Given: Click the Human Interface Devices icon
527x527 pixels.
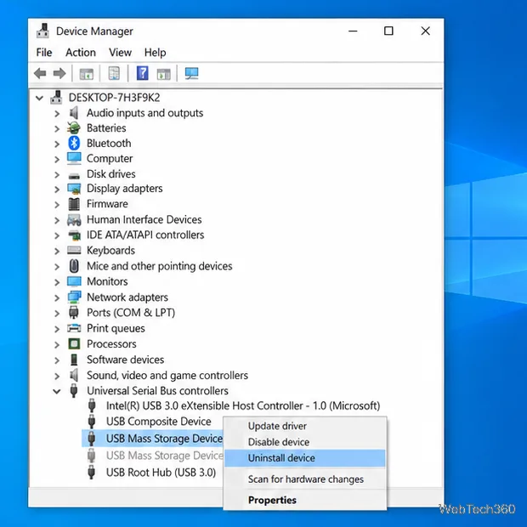Looking at the screenshot, I should 74,220.
